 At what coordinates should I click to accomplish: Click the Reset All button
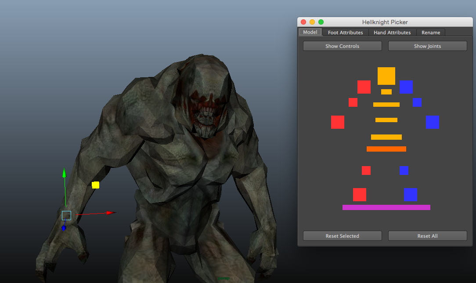pos(427,236)
